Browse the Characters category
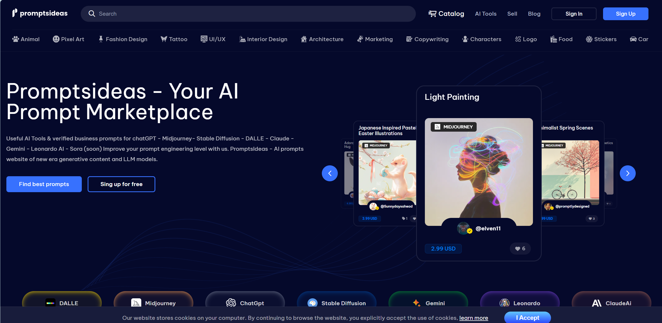 pos(482,39)
